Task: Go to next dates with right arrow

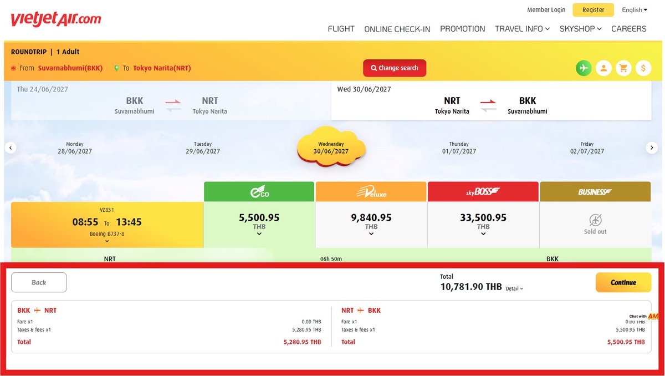Action: pyautogui.click(x=652, y=148)
